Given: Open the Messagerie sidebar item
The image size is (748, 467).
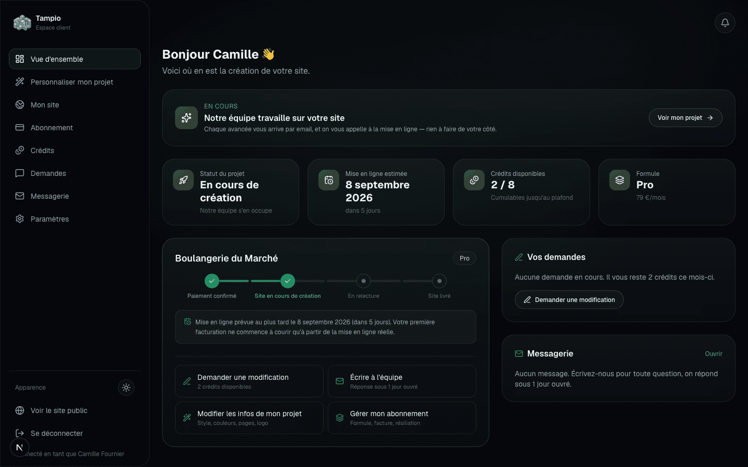Looking at the screenshot, I should coord(75,196).
